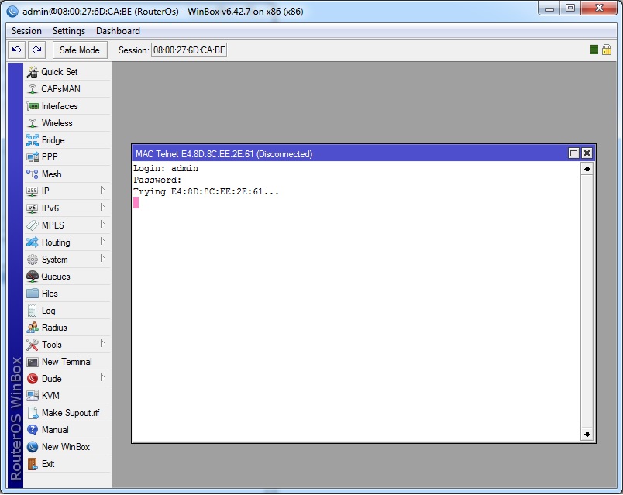Screen dimensions: 623x495
Task: Minimize the WinBox window
Action: point(549,9)
